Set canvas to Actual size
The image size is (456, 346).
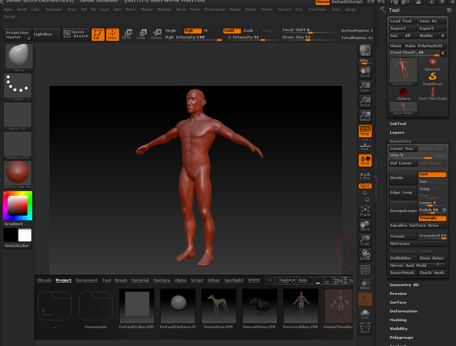pos(365,102)
